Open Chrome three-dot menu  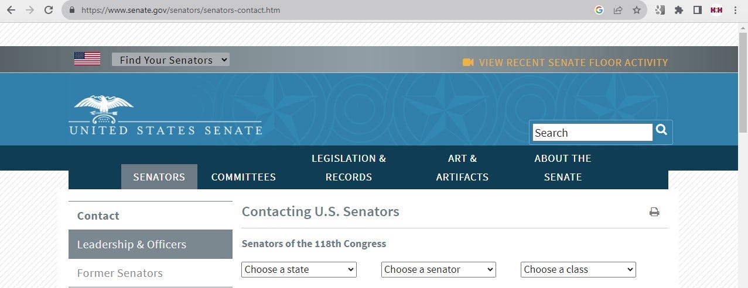point(735,10)
